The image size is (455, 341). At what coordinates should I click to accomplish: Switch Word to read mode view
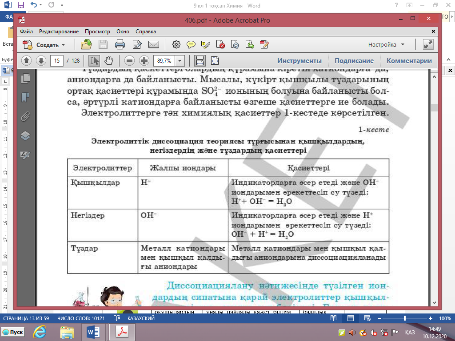pyautogui.click(x=334, y=318)
